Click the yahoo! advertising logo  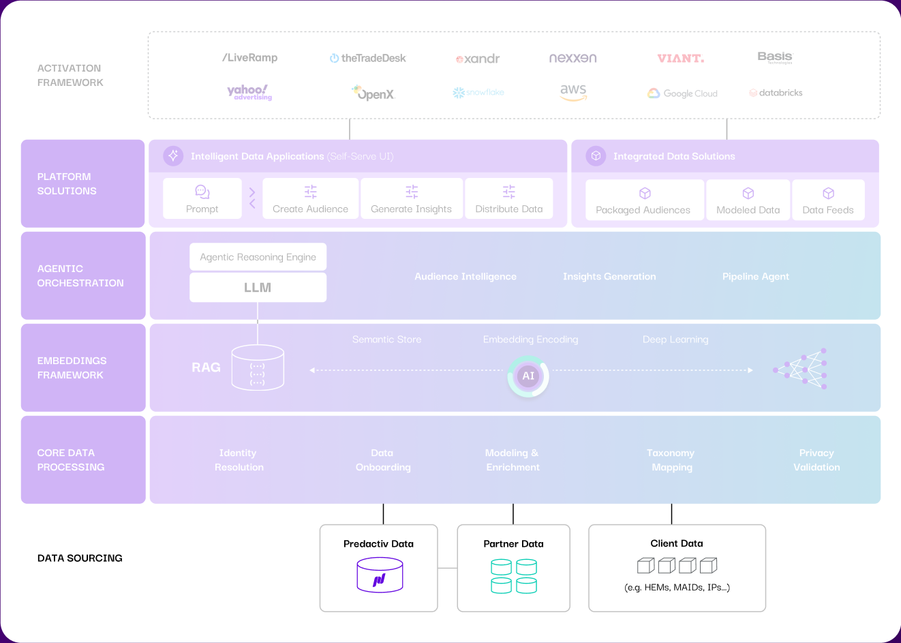(x=249, y=92)
